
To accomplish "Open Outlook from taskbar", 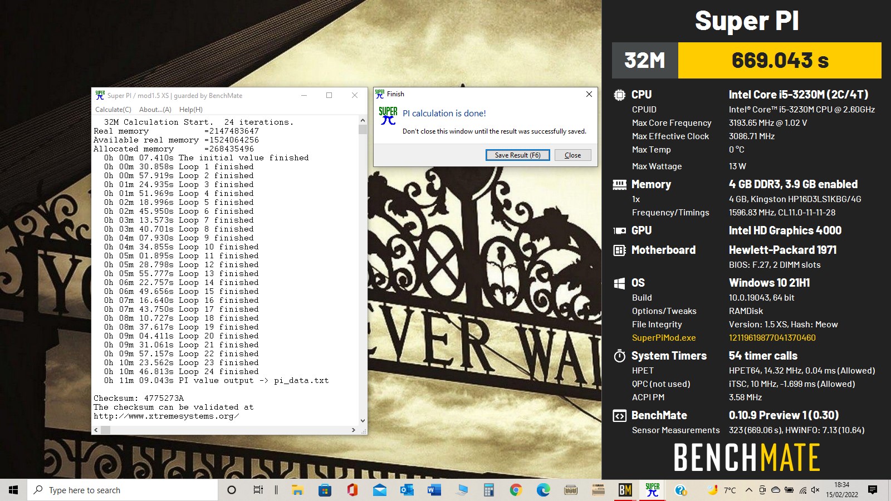I will click(x=407, y=490).
